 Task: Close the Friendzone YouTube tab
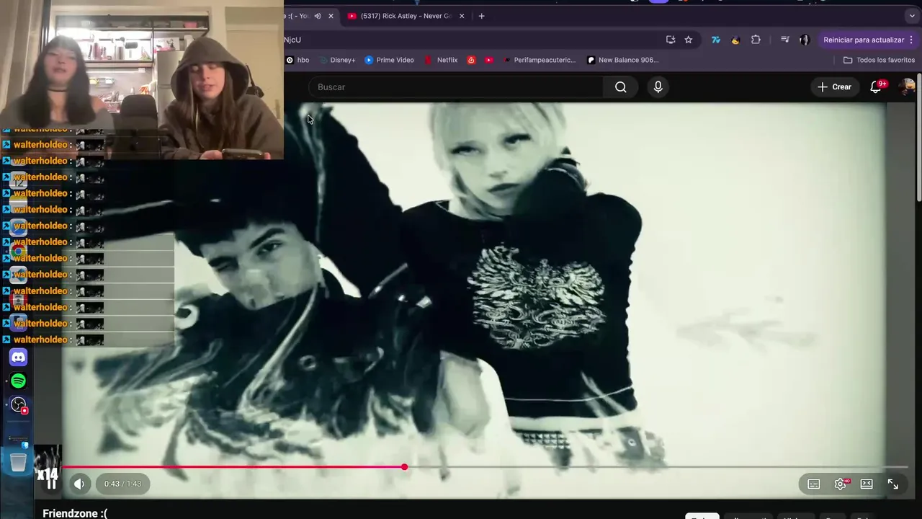tap(331, 16)
